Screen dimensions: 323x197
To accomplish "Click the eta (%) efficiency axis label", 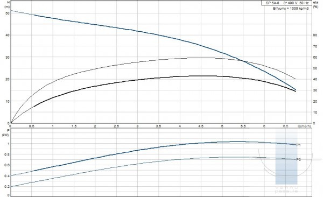I will coord(315,4).
